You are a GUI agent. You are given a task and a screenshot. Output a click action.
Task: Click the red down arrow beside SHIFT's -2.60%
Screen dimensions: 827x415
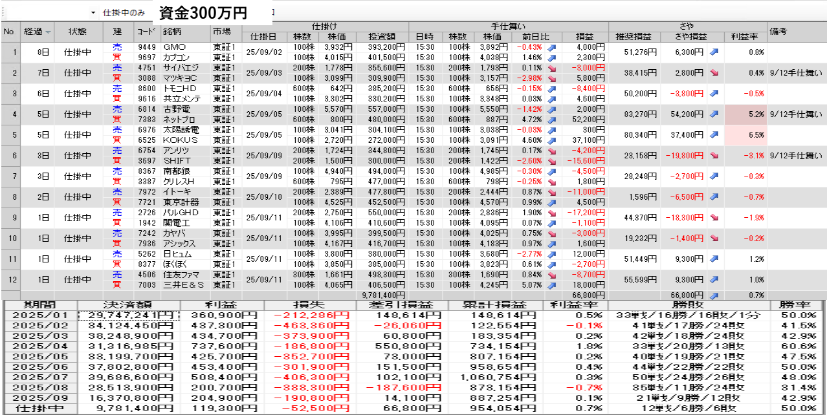click(x=552, y=161)
